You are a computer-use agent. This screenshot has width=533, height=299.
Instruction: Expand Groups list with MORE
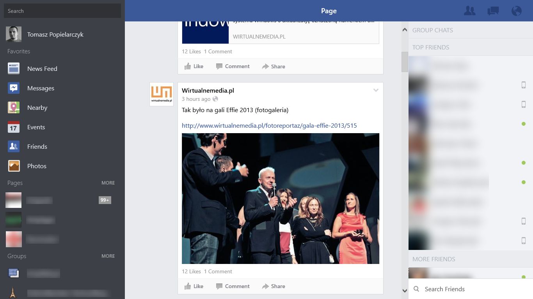[108, 256]
